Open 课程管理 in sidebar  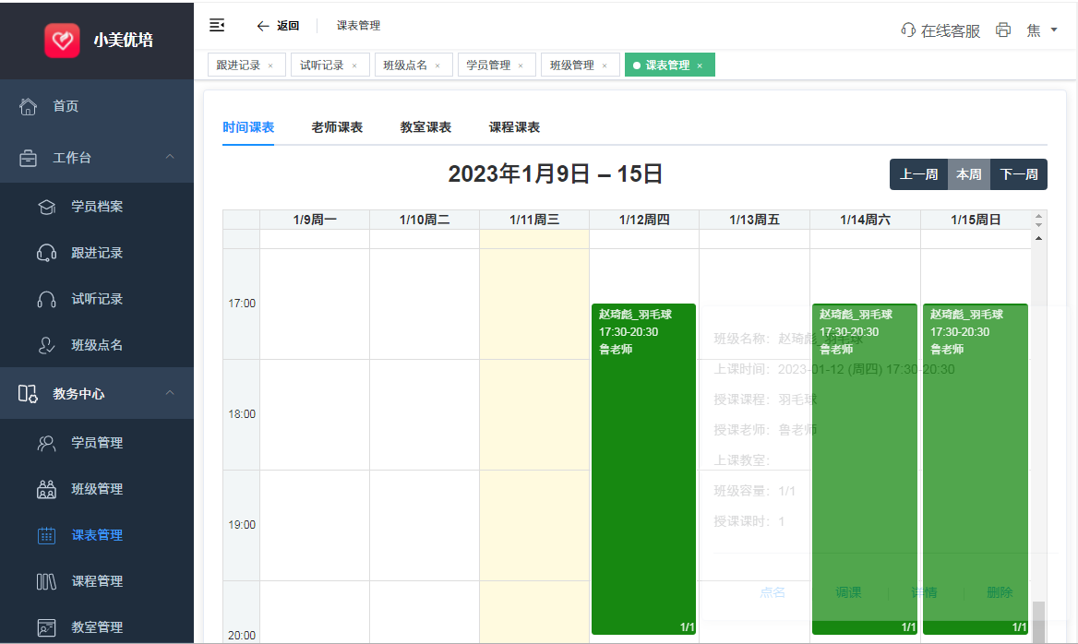[x=97, y=581]
